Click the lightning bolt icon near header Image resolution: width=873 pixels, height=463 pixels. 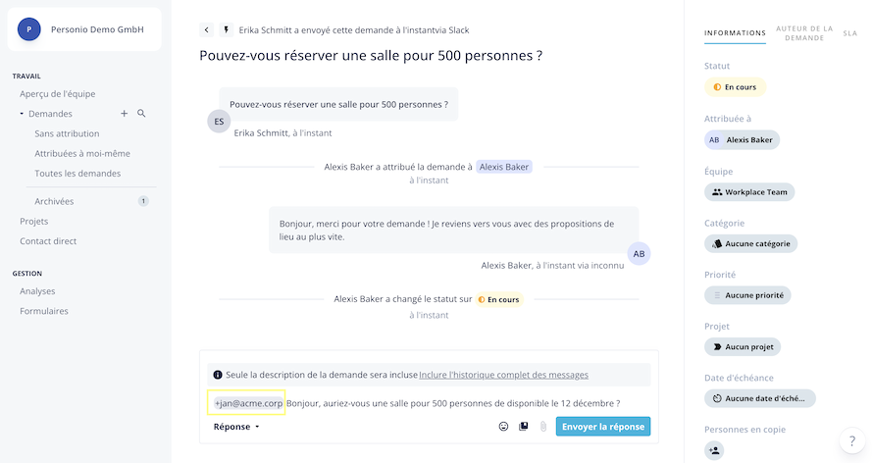[226, 30]
